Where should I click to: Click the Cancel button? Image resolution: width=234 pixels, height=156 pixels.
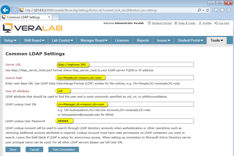pos(34,150)
